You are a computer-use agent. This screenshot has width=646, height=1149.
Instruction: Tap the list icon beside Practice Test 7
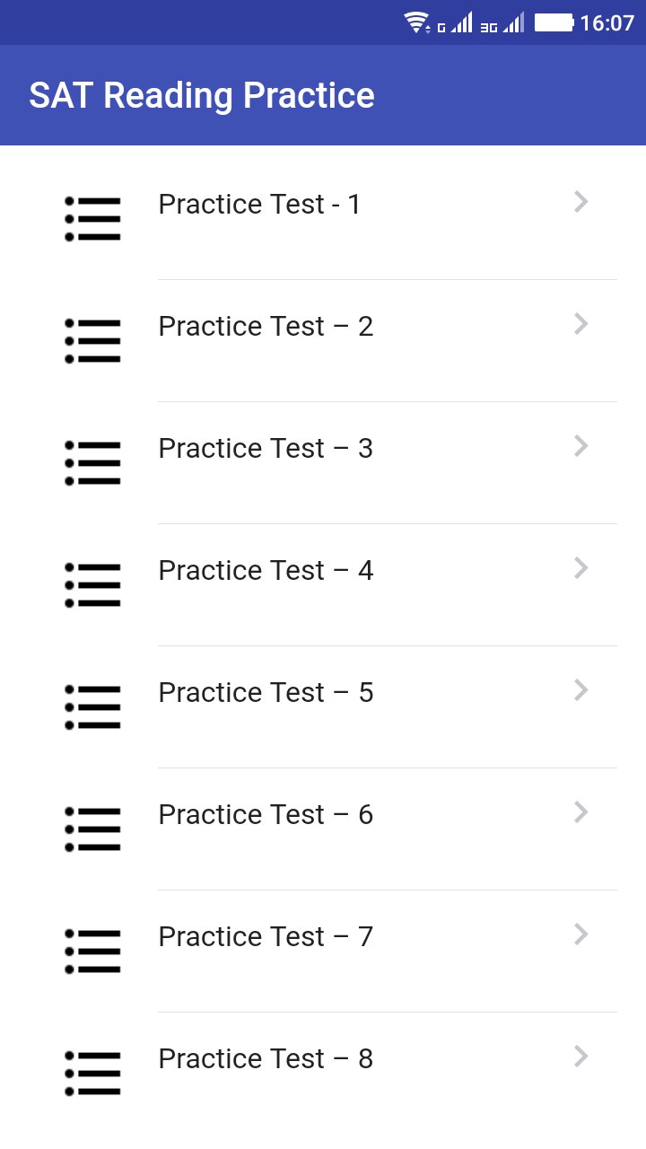click(x=92, y=952)
